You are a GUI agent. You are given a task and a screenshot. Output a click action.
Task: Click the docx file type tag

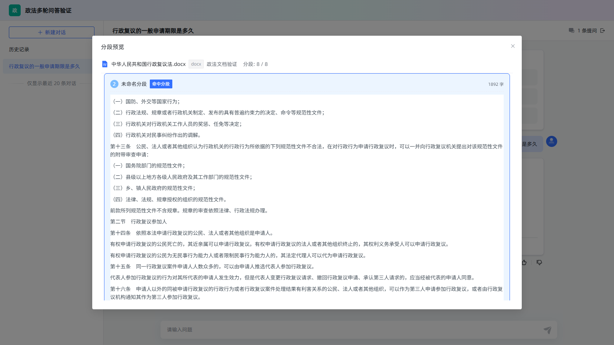(196, 64)
